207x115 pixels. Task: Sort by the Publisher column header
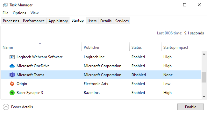(x=105, y=47)
